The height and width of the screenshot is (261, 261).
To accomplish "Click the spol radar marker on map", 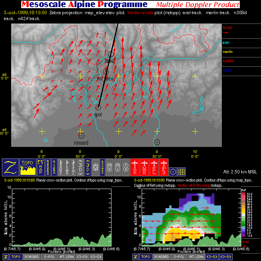I will click(98, 108).
